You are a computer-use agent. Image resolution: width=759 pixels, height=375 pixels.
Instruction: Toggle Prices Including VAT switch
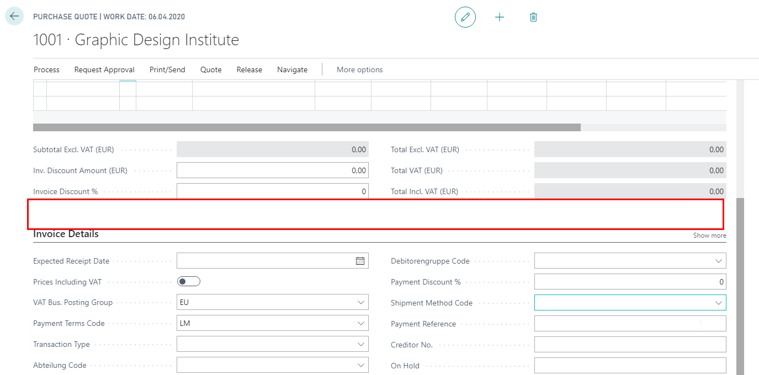tap(189, 282)
